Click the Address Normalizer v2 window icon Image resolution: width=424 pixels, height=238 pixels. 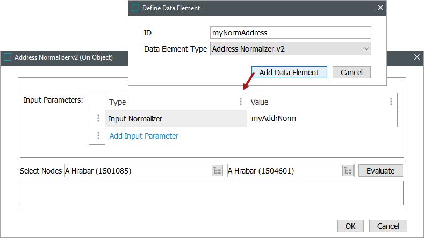click(8, 57)
